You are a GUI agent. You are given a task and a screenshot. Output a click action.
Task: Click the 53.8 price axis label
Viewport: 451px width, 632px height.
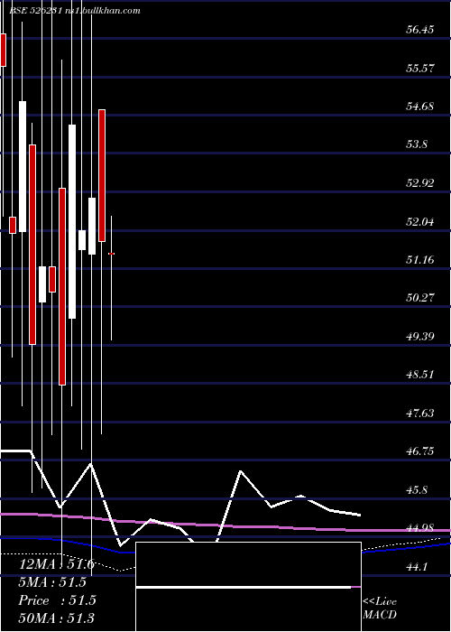point(417,144)
